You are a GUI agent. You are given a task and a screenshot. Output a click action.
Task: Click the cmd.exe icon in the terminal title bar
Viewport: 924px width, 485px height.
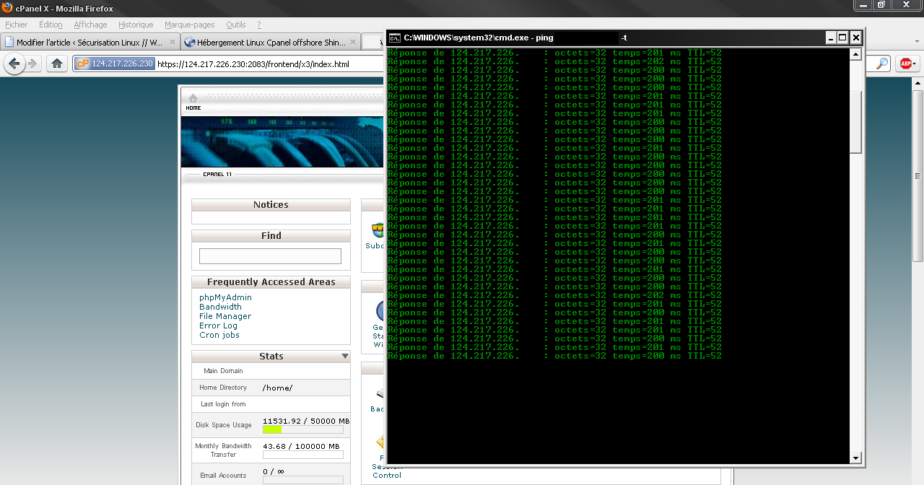click(x=393, y=38)
